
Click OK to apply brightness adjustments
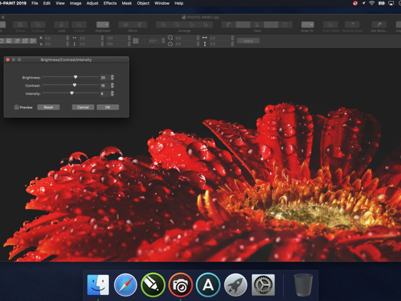point(108,107)
